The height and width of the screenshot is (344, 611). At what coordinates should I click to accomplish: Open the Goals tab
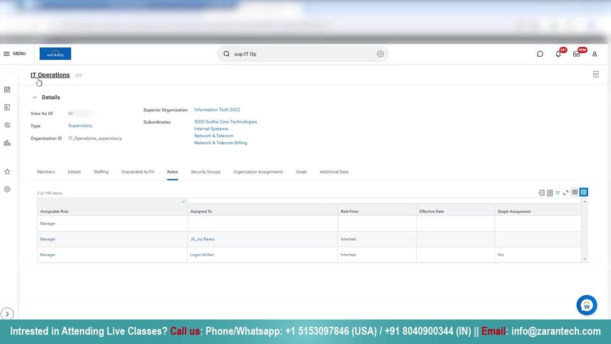[x=301, y=172]
